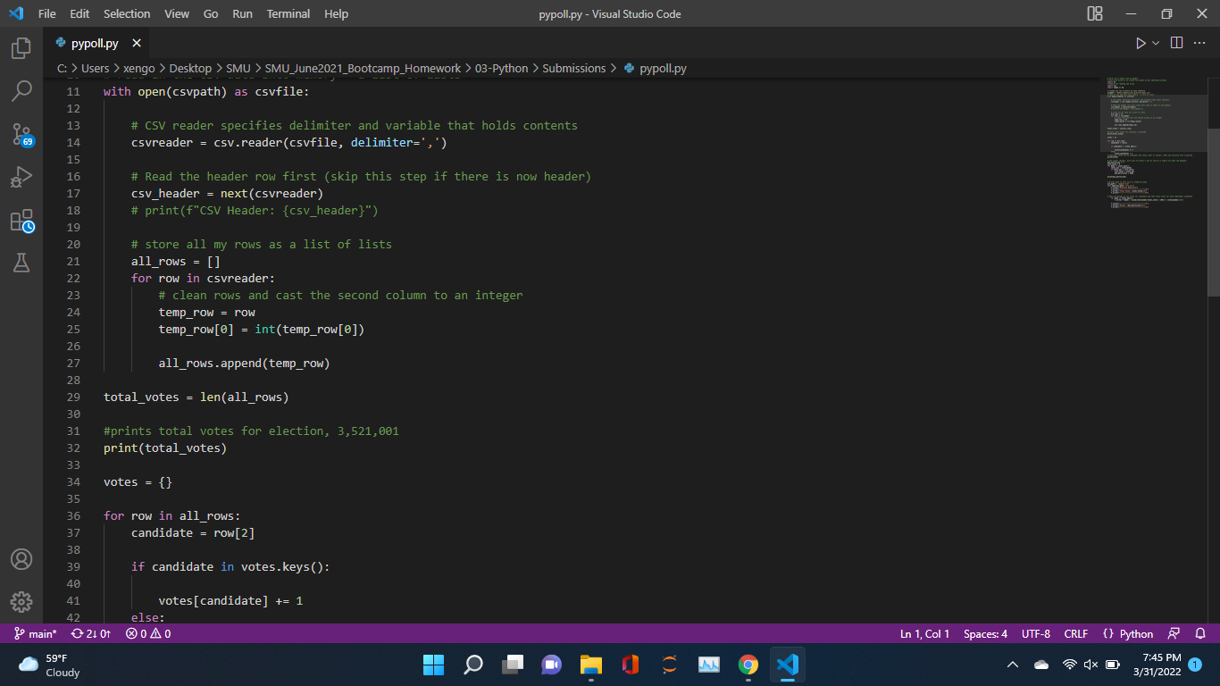The height and width of the screenshot is (686, 1220).
Task: Split the editor to the right
Action: click(1176, 43)
